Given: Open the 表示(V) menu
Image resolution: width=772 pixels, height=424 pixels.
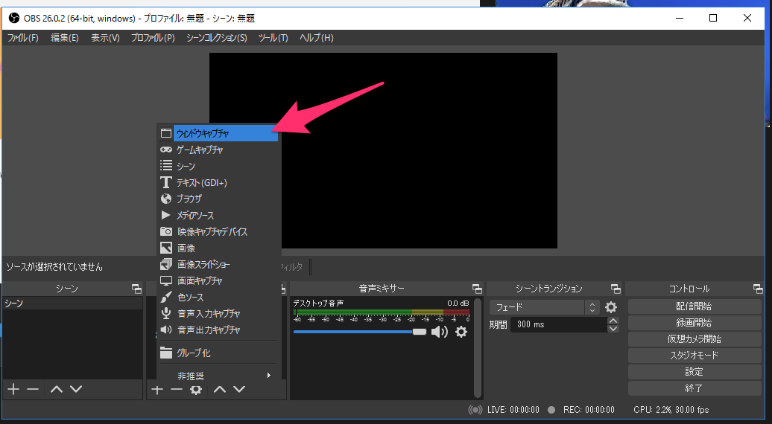Looking at the screenshot, I should pos(105,38).
